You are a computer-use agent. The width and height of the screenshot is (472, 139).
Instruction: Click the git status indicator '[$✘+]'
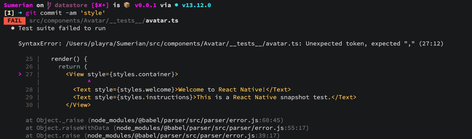point(100,6)
